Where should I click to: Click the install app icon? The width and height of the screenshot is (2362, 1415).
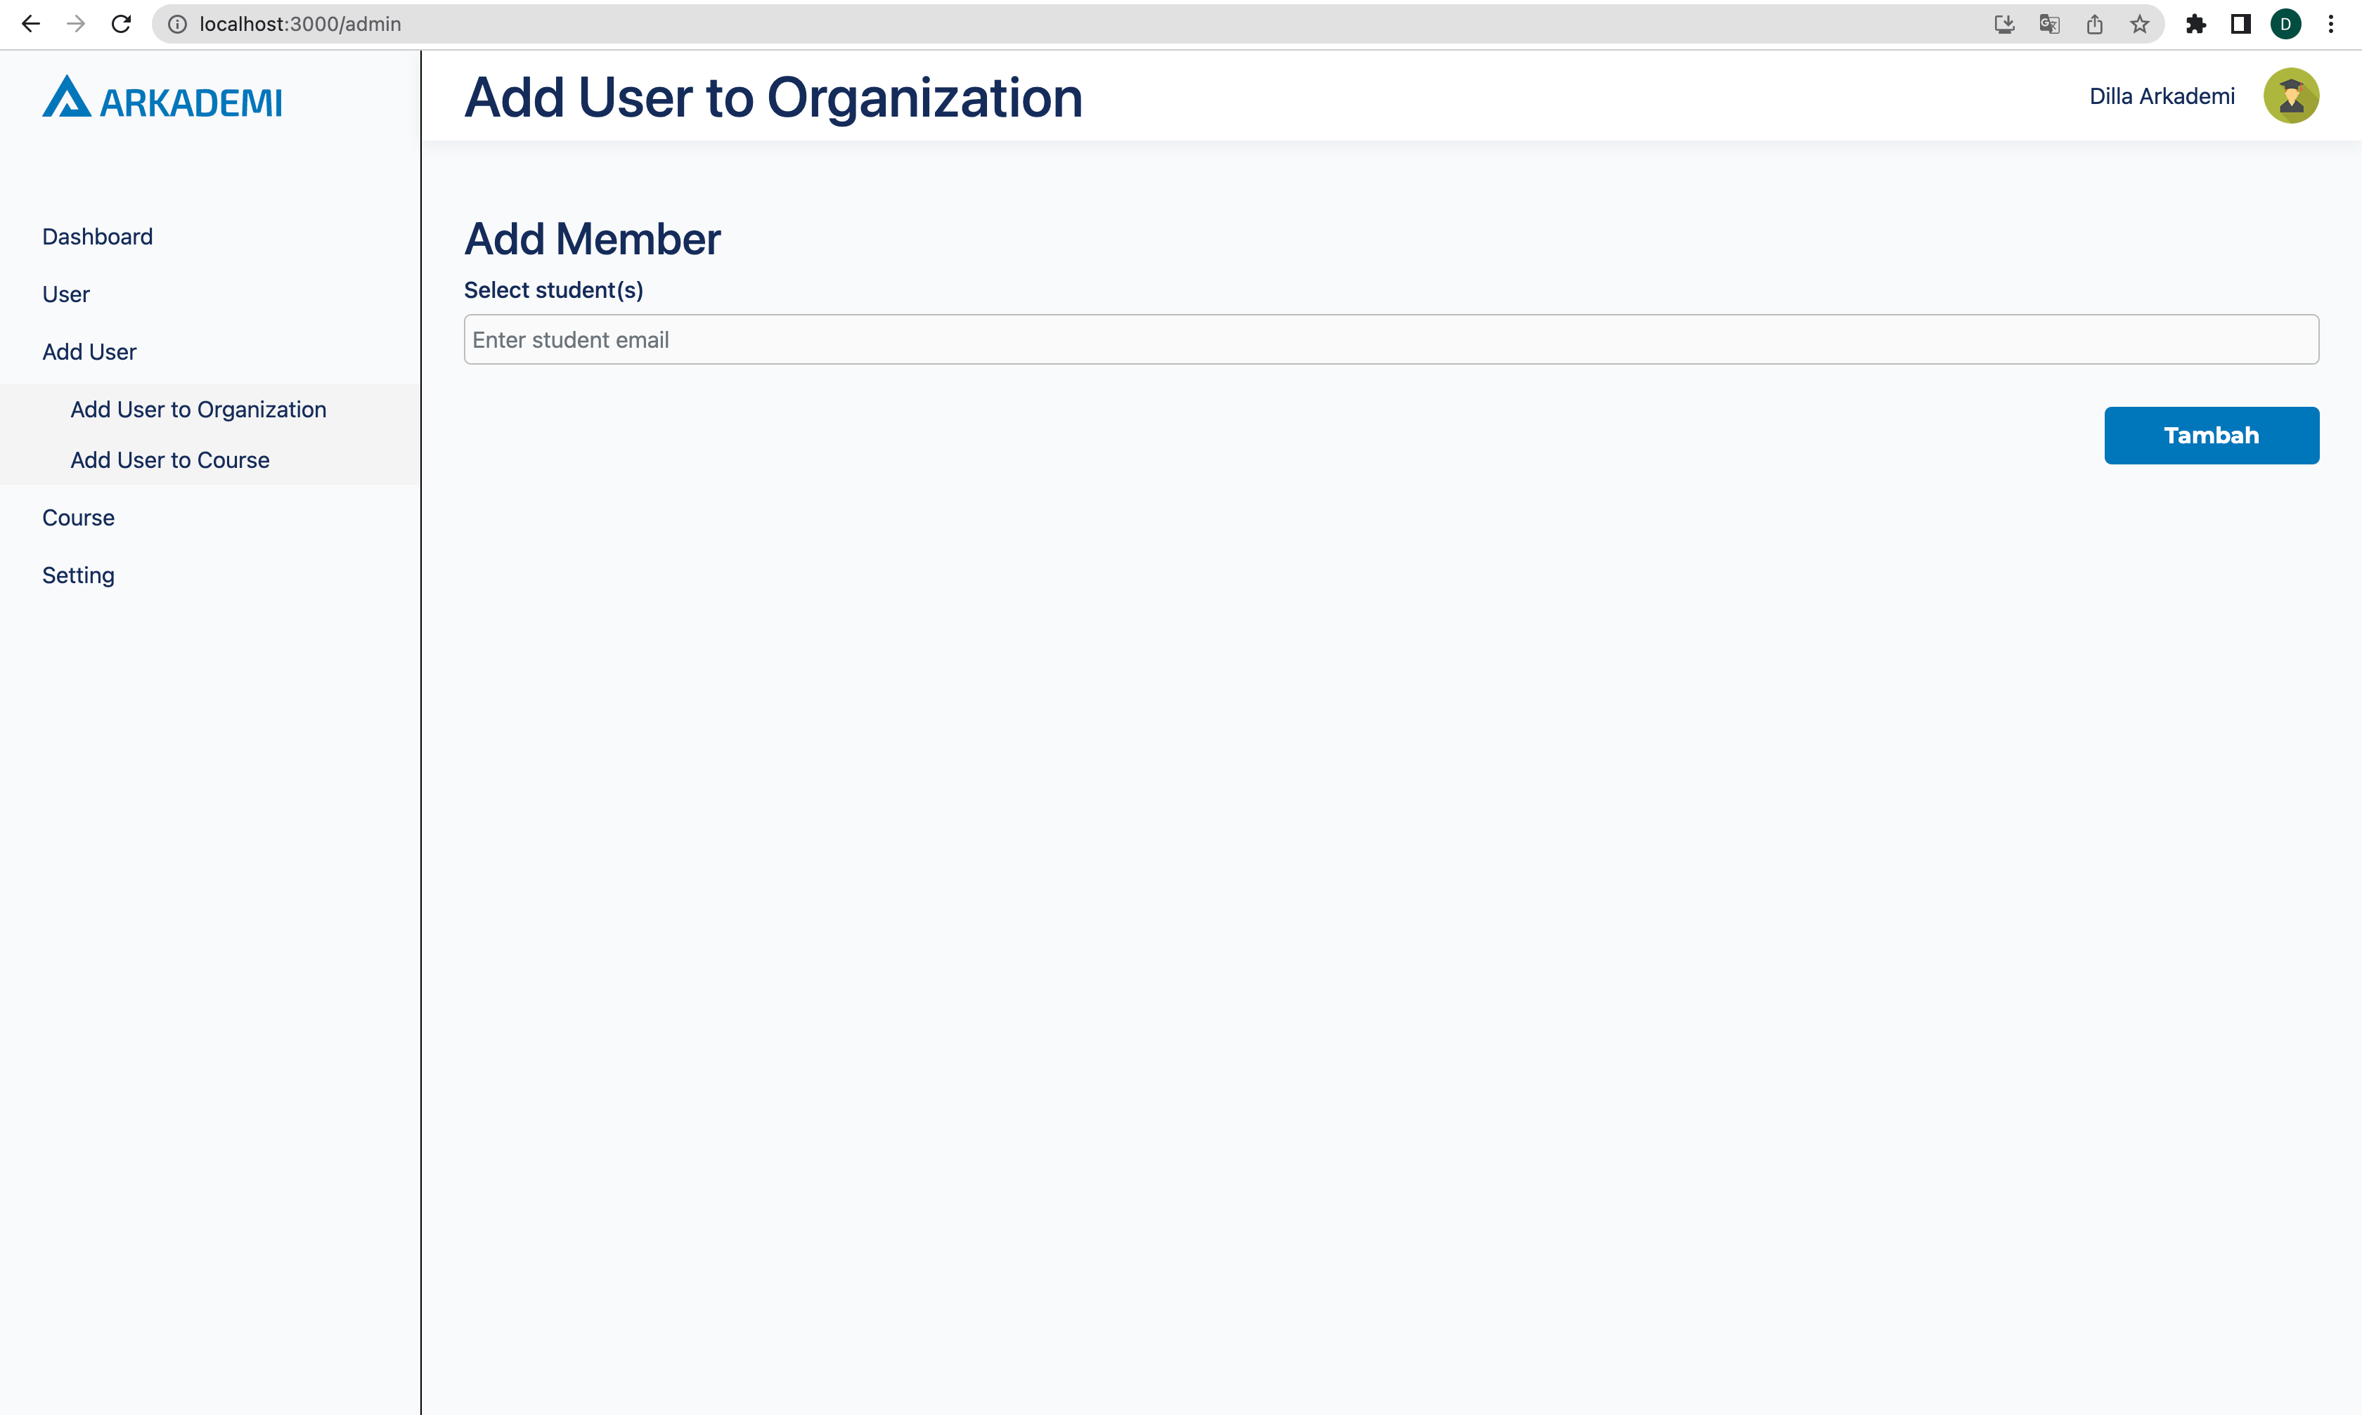tap(2004, 24)
